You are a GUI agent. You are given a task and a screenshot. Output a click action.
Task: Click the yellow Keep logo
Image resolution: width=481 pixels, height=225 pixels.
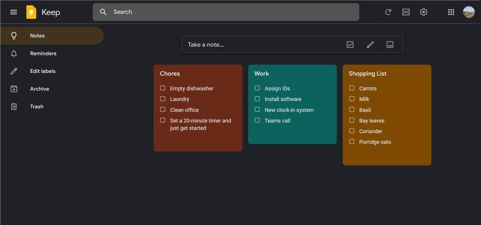pyautogui.click(x=31, y=12)
